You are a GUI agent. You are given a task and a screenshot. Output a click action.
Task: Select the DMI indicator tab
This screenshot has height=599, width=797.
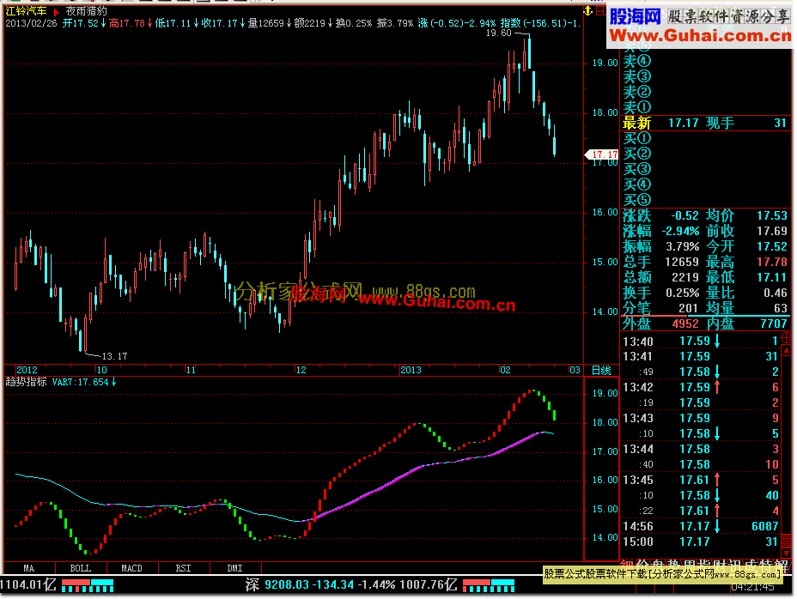click(x=234, y=568)
